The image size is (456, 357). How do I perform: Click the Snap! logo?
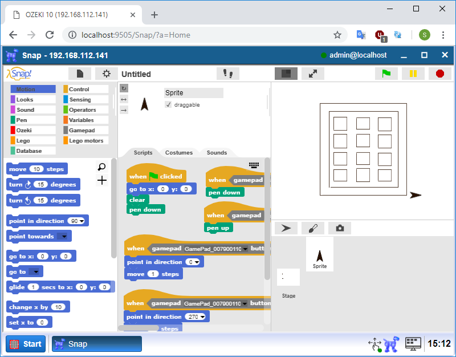(19, 74)
